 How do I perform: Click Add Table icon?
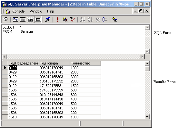(115, 20)
